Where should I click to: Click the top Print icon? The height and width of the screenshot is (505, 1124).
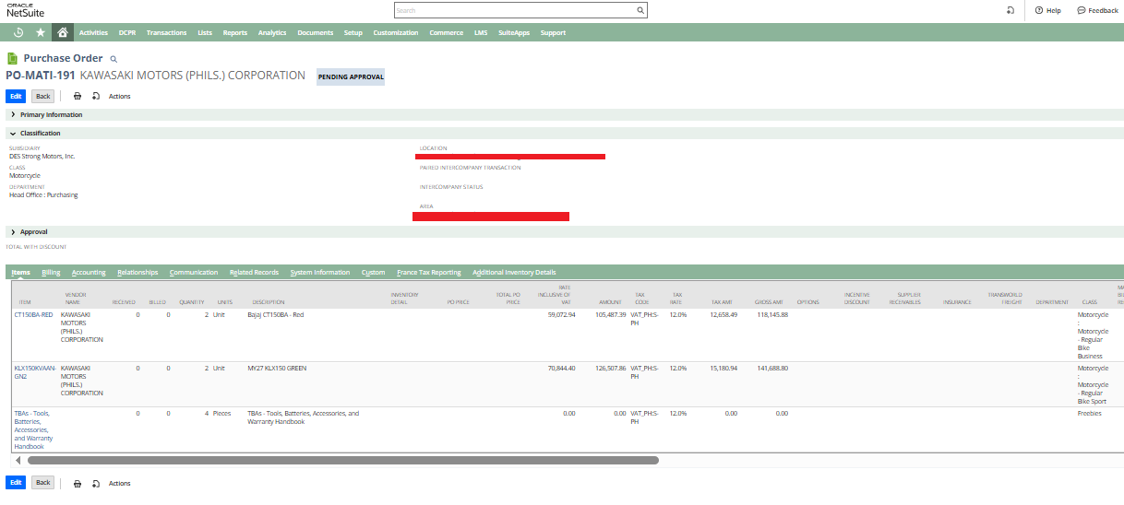(x=78, y=96)
